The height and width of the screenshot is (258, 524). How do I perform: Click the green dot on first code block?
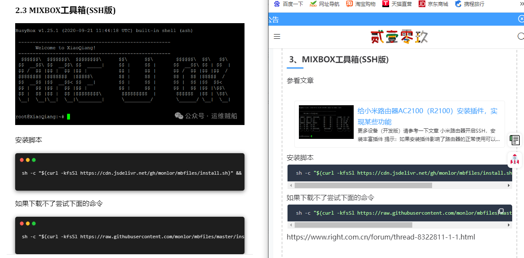coord(34,160)
